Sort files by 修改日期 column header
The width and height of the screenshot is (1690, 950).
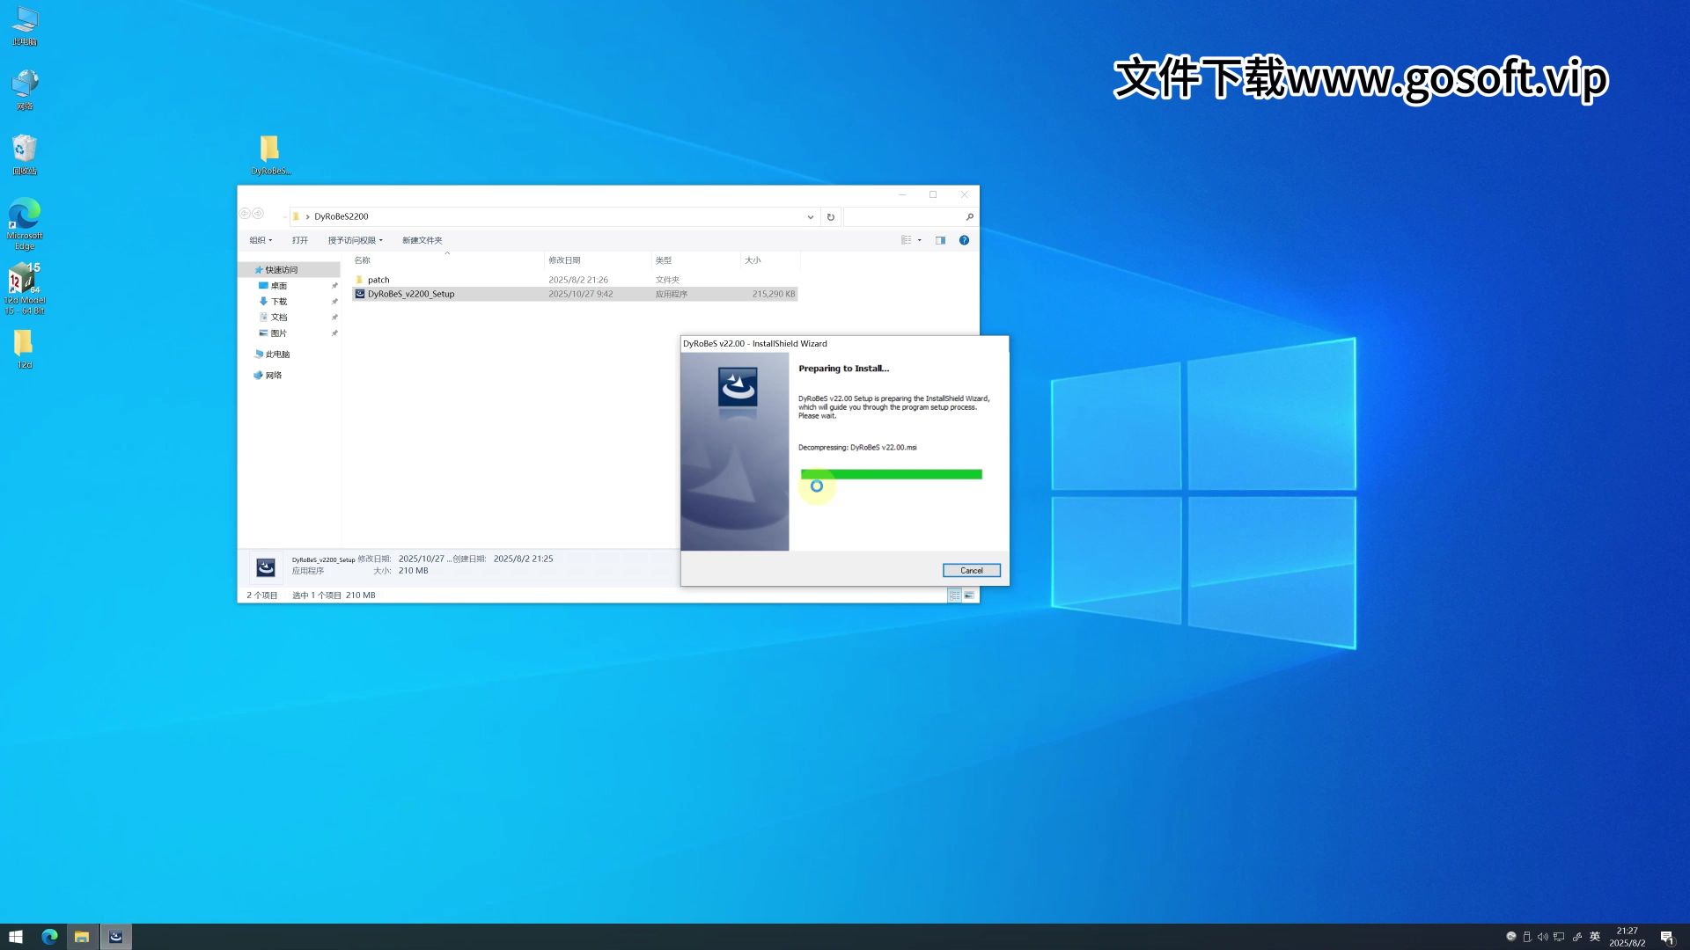pos(564,260)
